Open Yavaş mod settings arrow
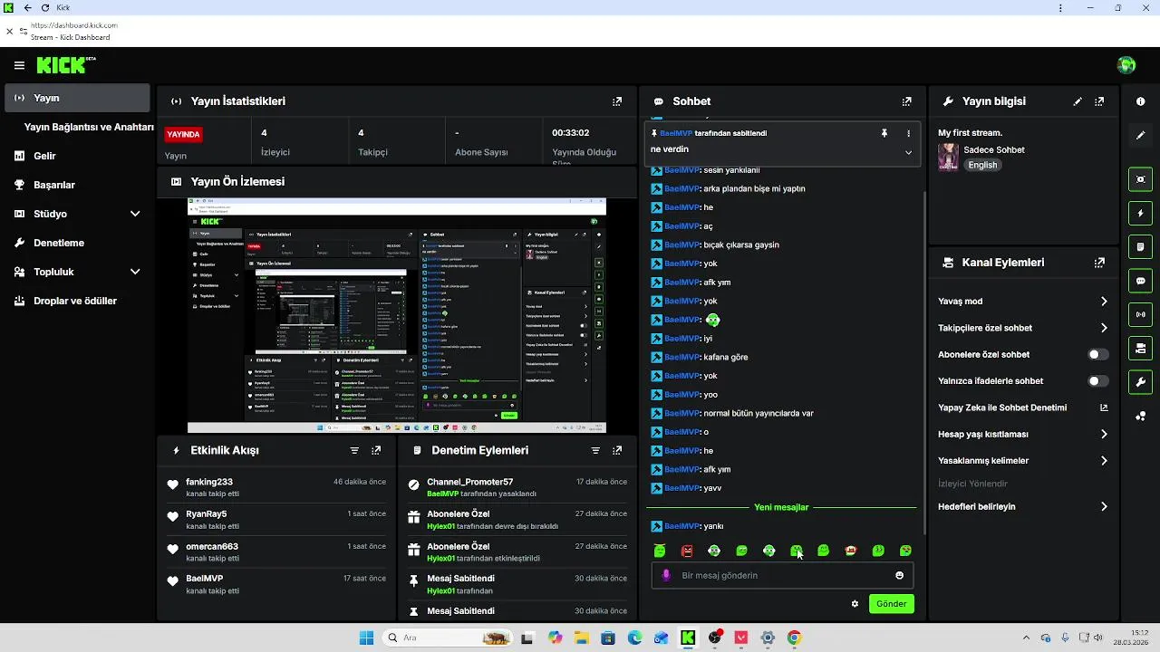1160x652 pixels. pos(1104,302)
